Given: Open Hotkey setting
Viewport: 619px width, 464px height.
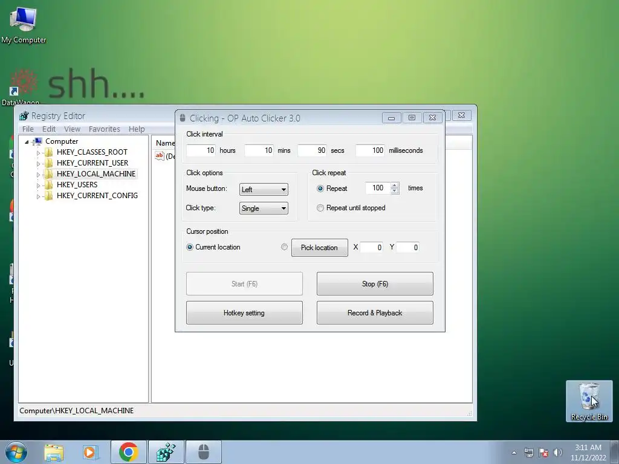Looking at the screenshot, I should pos(244,313).
